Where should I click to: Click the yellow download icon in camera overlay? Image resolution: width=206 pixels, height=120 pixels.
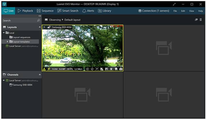(x=44, y=69)
